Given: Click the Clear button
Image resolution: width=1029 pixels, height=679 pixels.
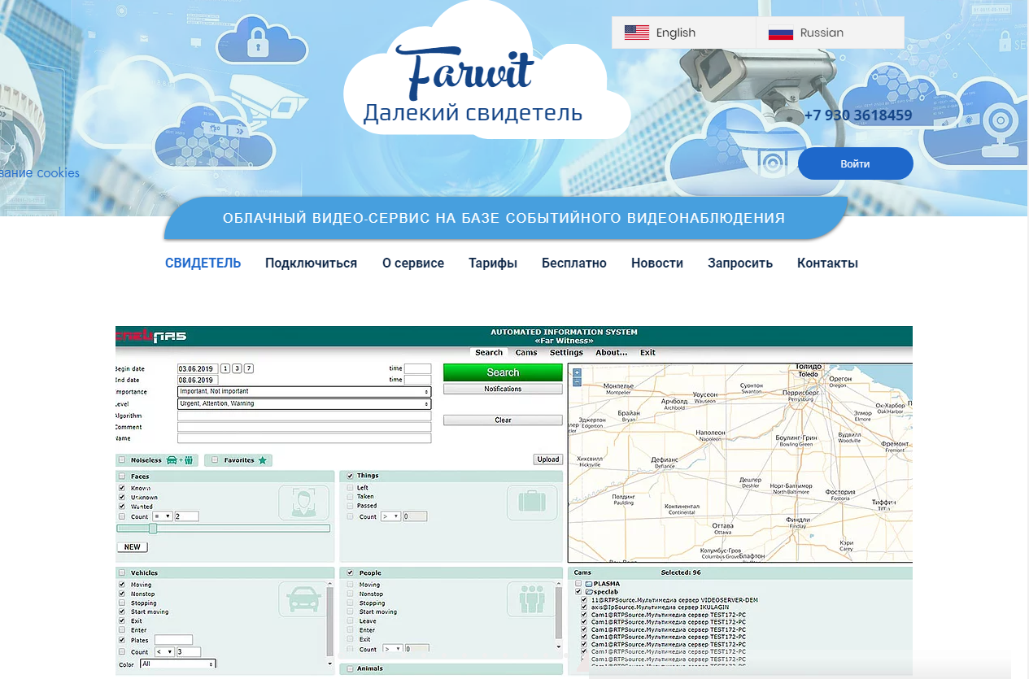Looking at the screenshot, I should click(503, 420).
